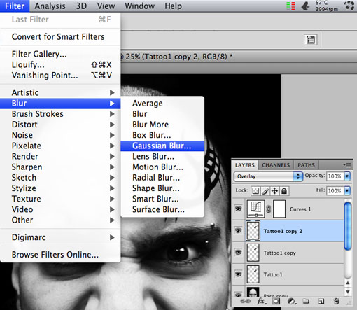Create a new layer icon

(321, 301)
